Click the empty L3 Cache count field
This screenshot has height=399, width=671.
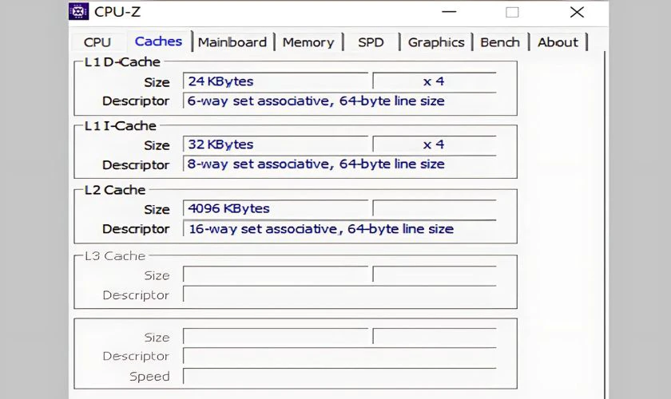(x=435, y=275)
